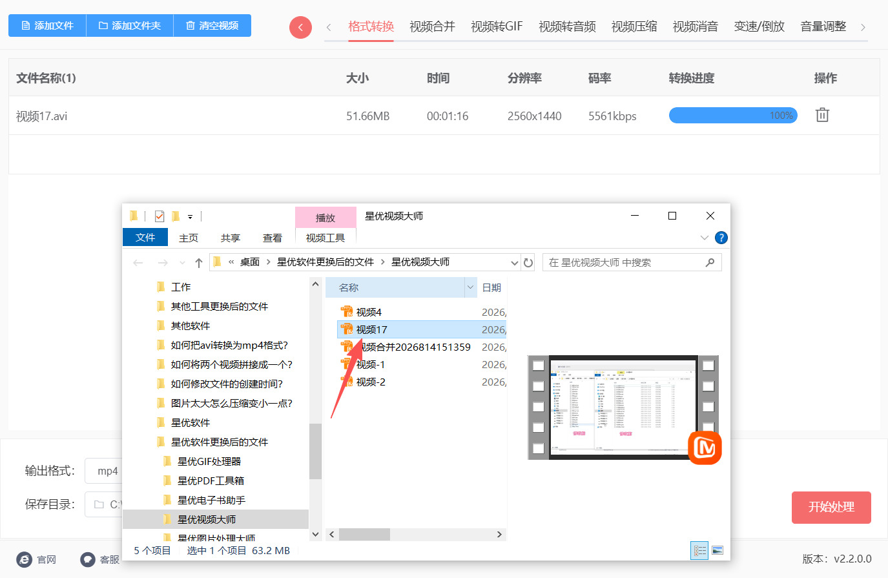Click the 官网 browser icon

coord(24,559)
